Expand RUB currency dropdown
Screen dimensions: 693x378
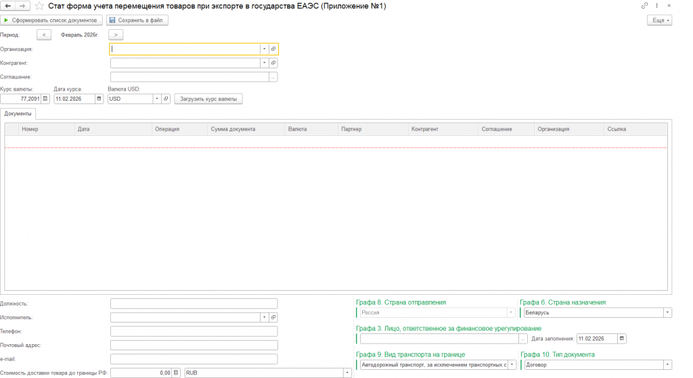[x=347, y=373]
